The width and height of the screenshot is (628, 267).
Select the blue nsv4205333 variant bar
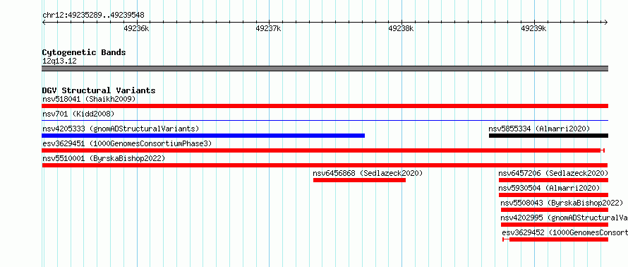click(x=203, y=136)
